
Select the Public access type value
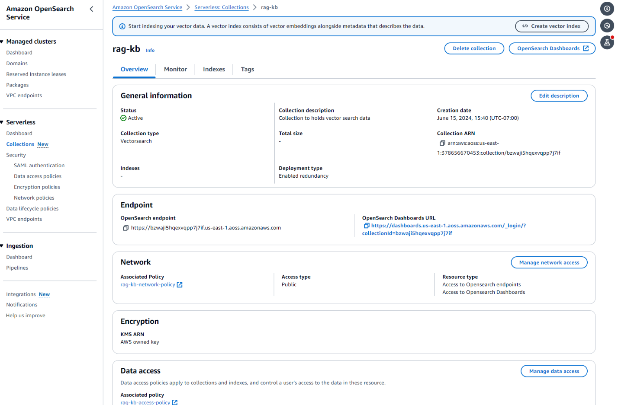point(289,285)
